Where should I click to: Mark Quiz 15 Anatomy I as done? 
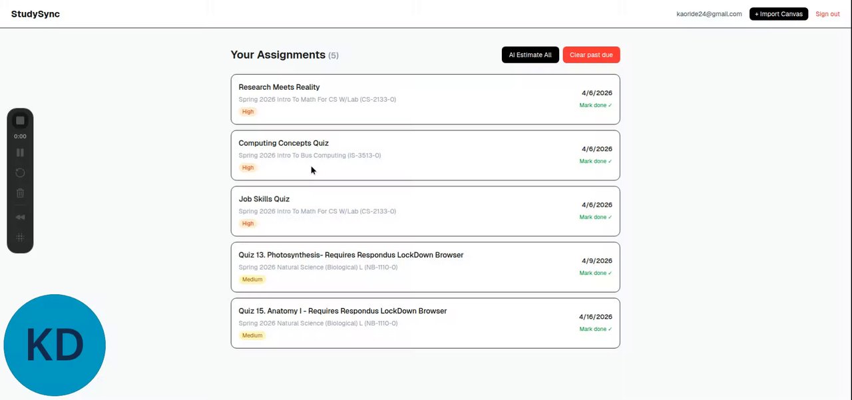coord(595,329)
